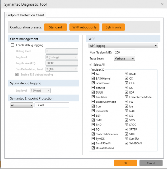Open the Trace Level Verbose dropdown

[x=124, y=58]
